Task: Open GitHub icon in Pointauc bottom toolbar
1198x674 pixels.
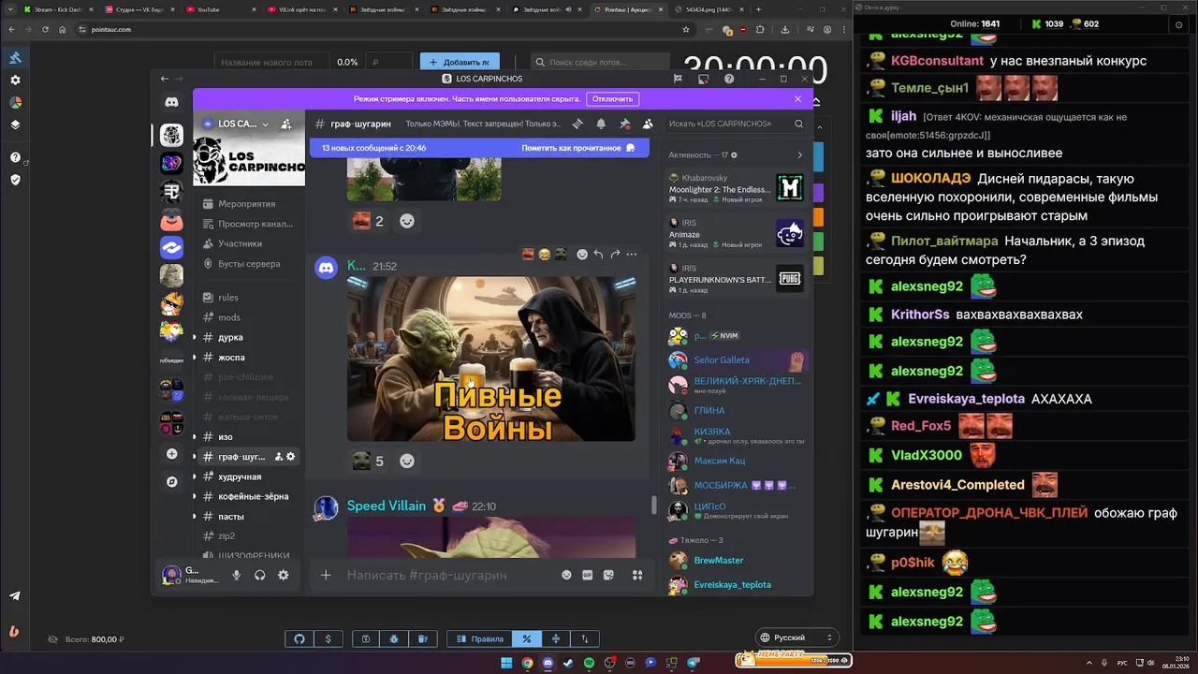Action: coord(299,638)
